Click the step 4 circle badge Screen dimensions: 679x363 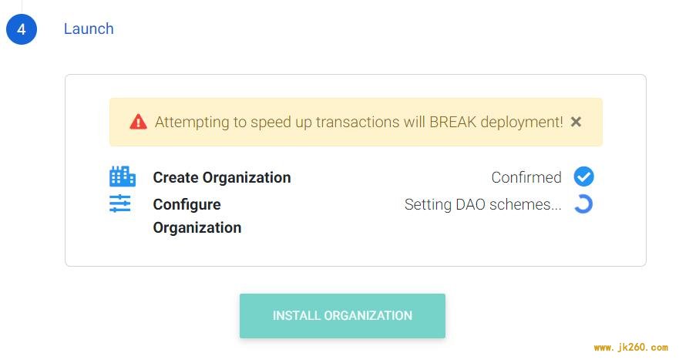click(x=22, y=29)
